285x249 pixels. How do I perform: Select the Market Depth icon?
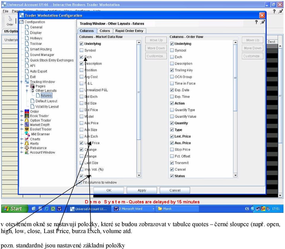pyautogui.click(x=27, y=125)
